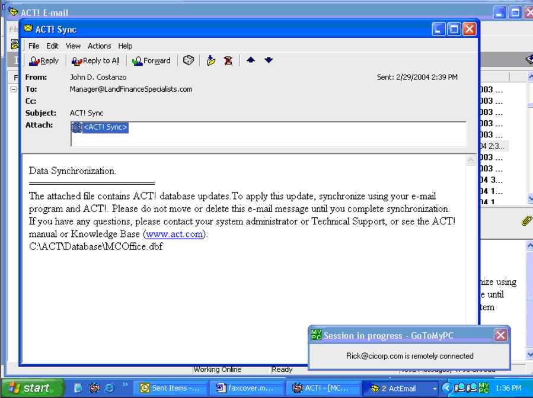Reply to the ACT! Sync message
Screen dimensions: 533x398
point(44,61)
